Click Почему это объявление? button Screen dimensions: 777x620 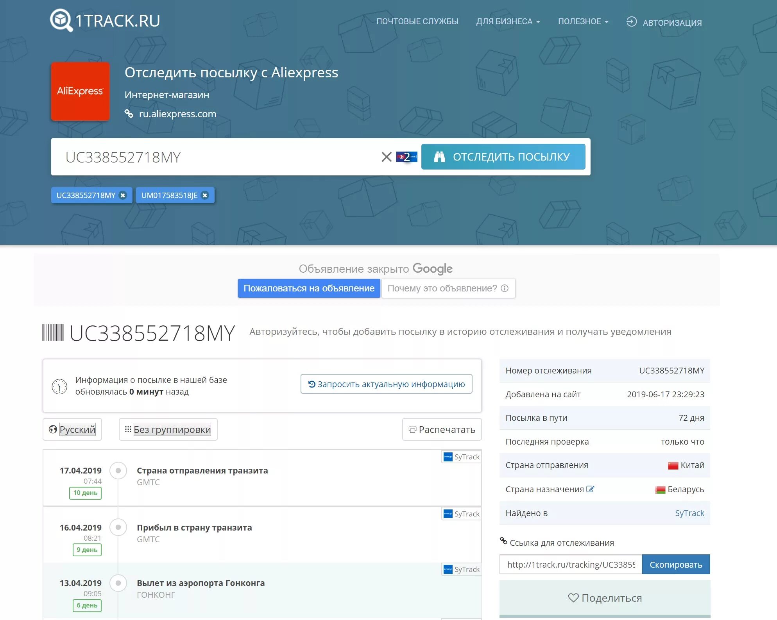click(448, 288)
